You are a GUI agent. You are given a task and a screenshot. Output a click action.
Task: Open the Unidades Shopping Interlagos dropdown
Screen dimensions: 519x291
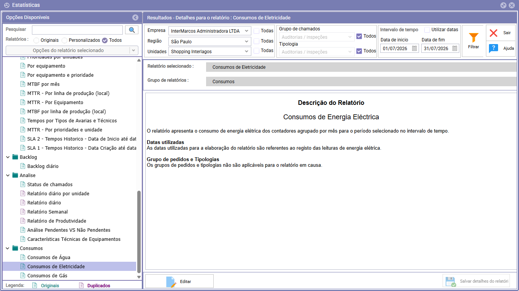(x=210, y=51)
